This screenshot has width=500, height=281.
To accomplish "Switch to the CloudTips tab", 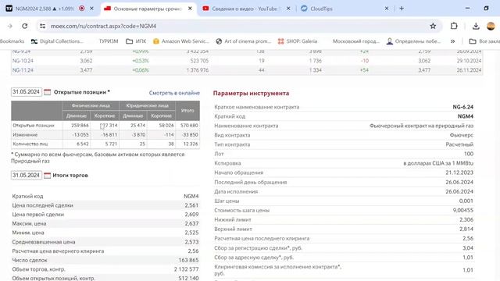I will (345, 9).
